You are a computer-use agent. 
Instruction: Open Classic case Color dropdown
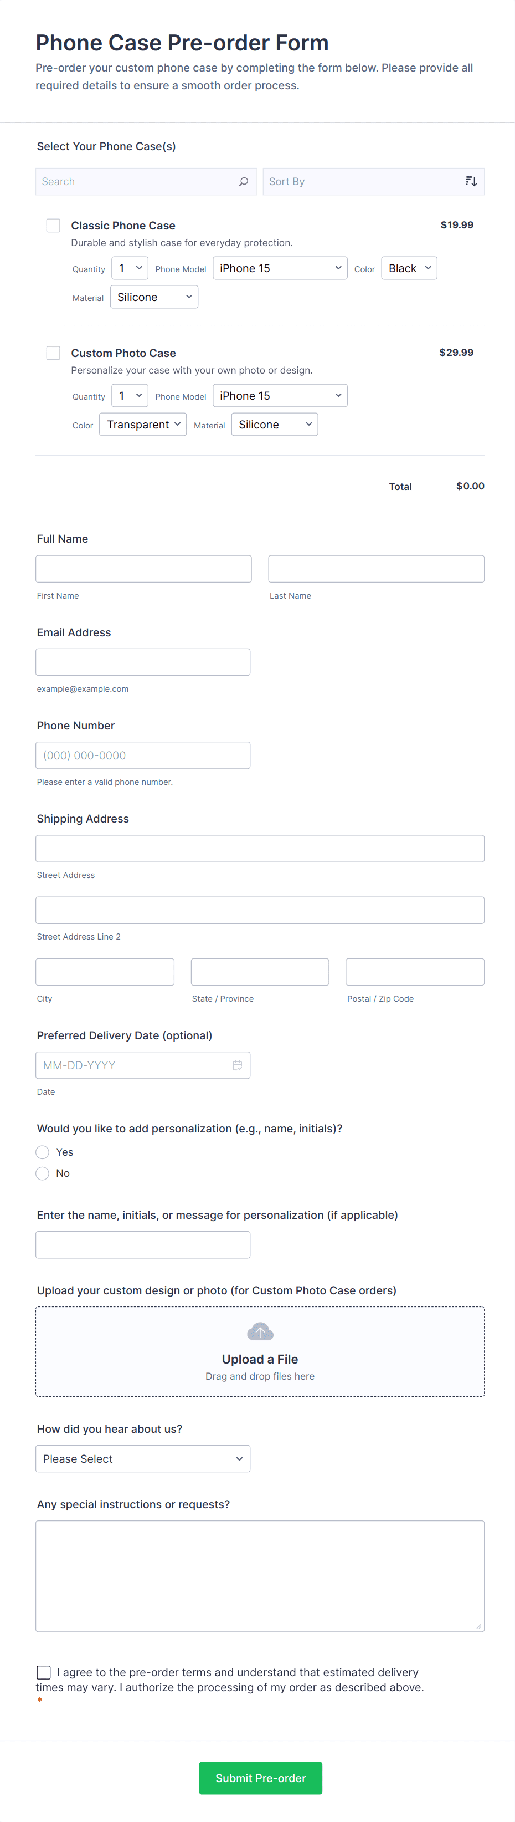[409, 268]
